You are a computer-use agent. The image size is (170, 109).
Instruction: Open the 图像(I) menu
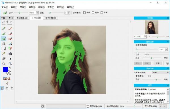pos(23,7)
